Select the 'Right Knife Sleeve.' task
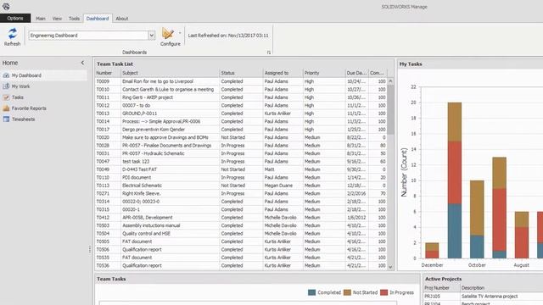The height and width of the screenshot is (305, 543). 241,193
